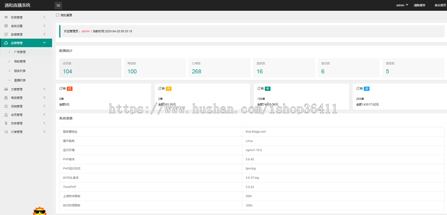Click the nginx/1.16.0 value
Image resolution: width=447 pixels, height=215 pixels.
coord(254,150)
